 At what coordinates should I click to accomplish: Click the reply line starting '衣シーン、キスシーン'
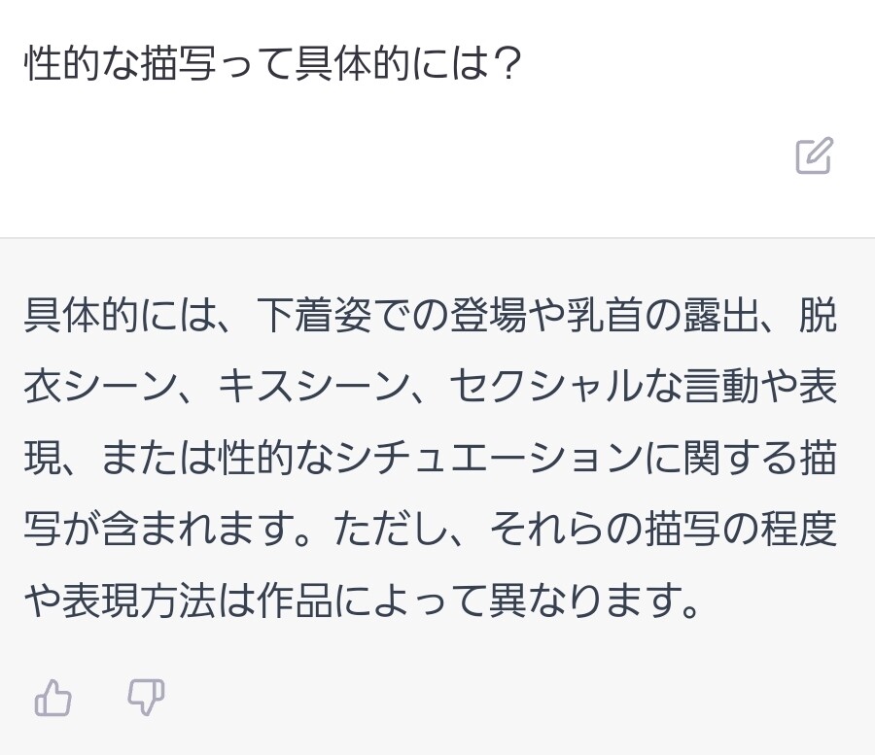[x=431, y=387]
